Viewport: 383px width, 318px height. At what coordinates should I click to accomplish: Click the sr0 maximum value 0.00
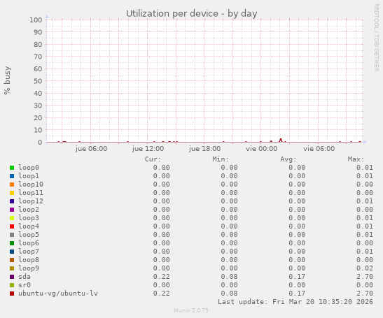tap(364, 285)
